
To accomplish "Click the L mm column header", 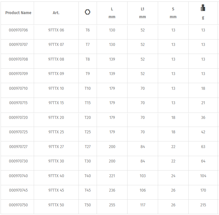I will [112, 13].
